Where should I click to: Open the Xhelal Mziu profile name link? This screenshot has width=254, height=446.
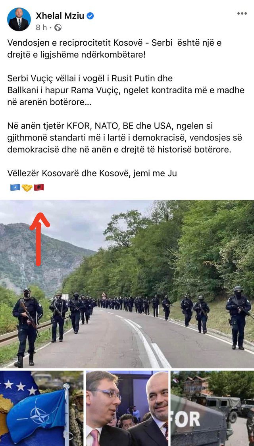coord(60,16)
